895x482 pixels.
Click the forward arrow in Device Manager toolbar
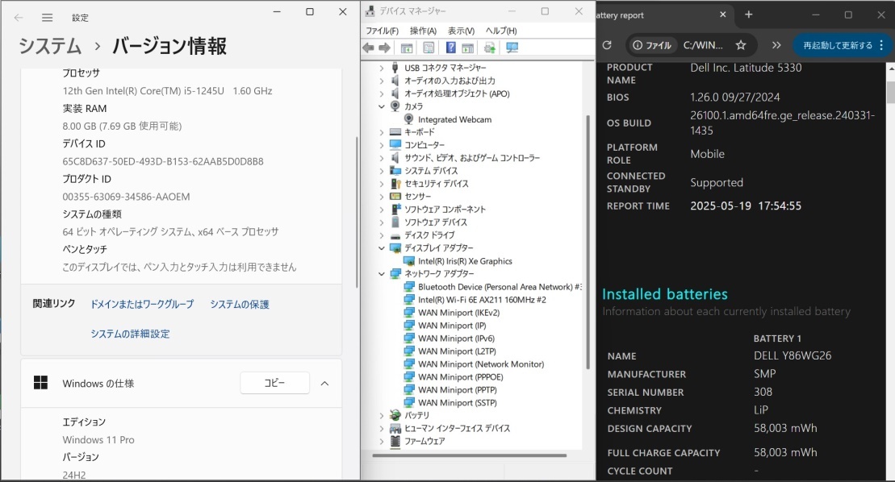tap(385, 48)
